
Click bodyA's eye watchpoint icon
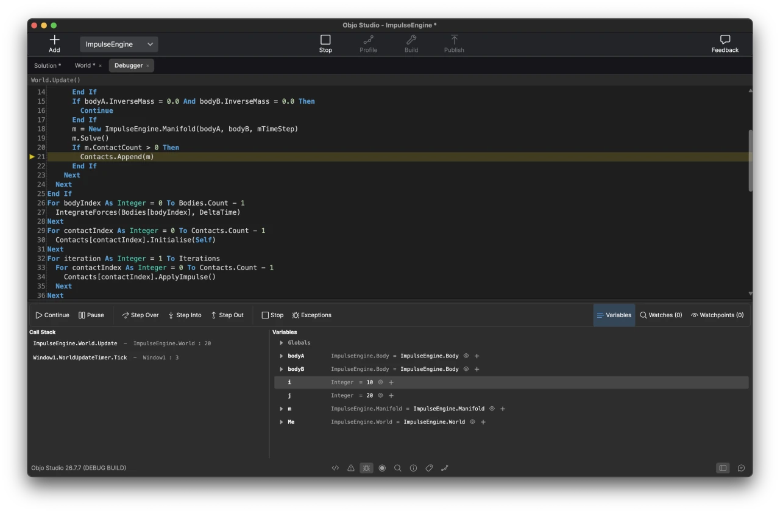coord(466,356)
